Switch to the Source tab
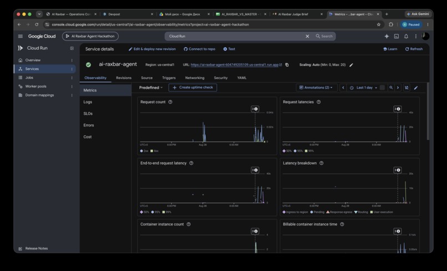Image resolution: width=447 pixels, height=271 pixels. pyautogui.click(x=147, y=78)
